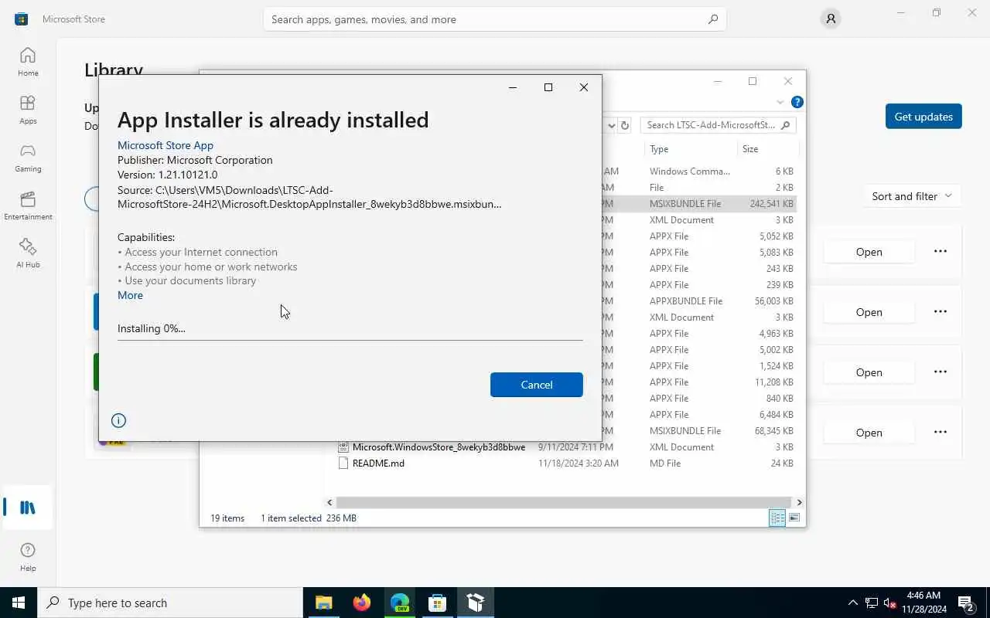Click the XML icon beside Microsoft.WindowsStore file
The image size is (990, 618).
click(344, 447)
